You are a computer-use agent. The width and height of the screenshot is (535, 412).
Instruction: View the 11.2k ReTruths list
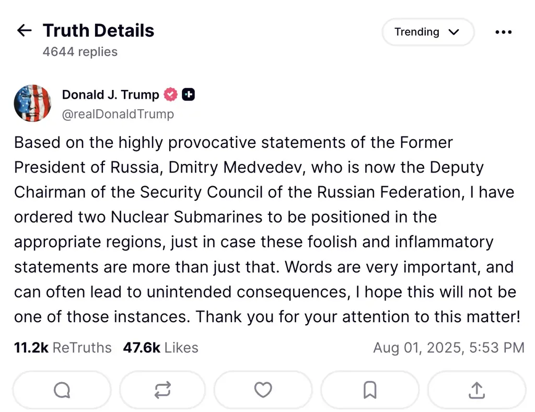tap(63, 348)
